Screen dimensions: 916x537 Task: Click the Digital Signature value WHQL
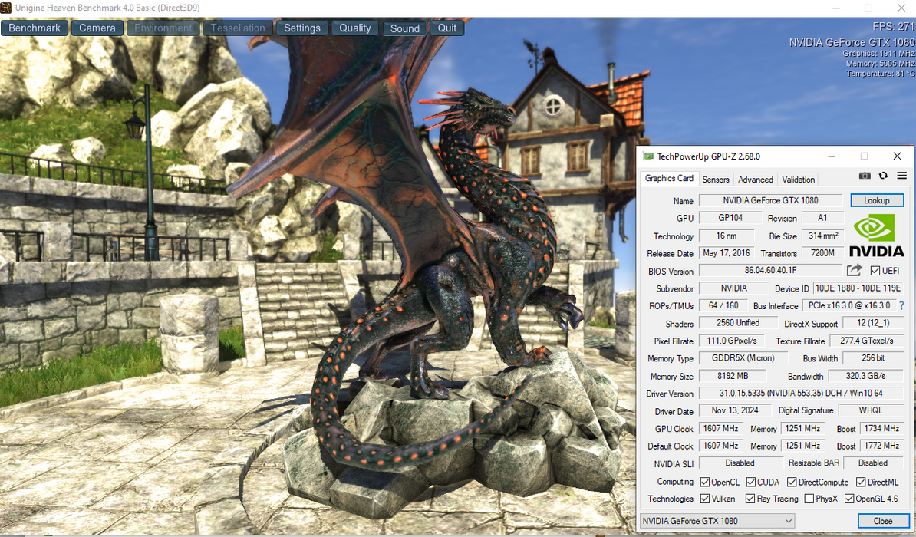click(x=871, y=410)
